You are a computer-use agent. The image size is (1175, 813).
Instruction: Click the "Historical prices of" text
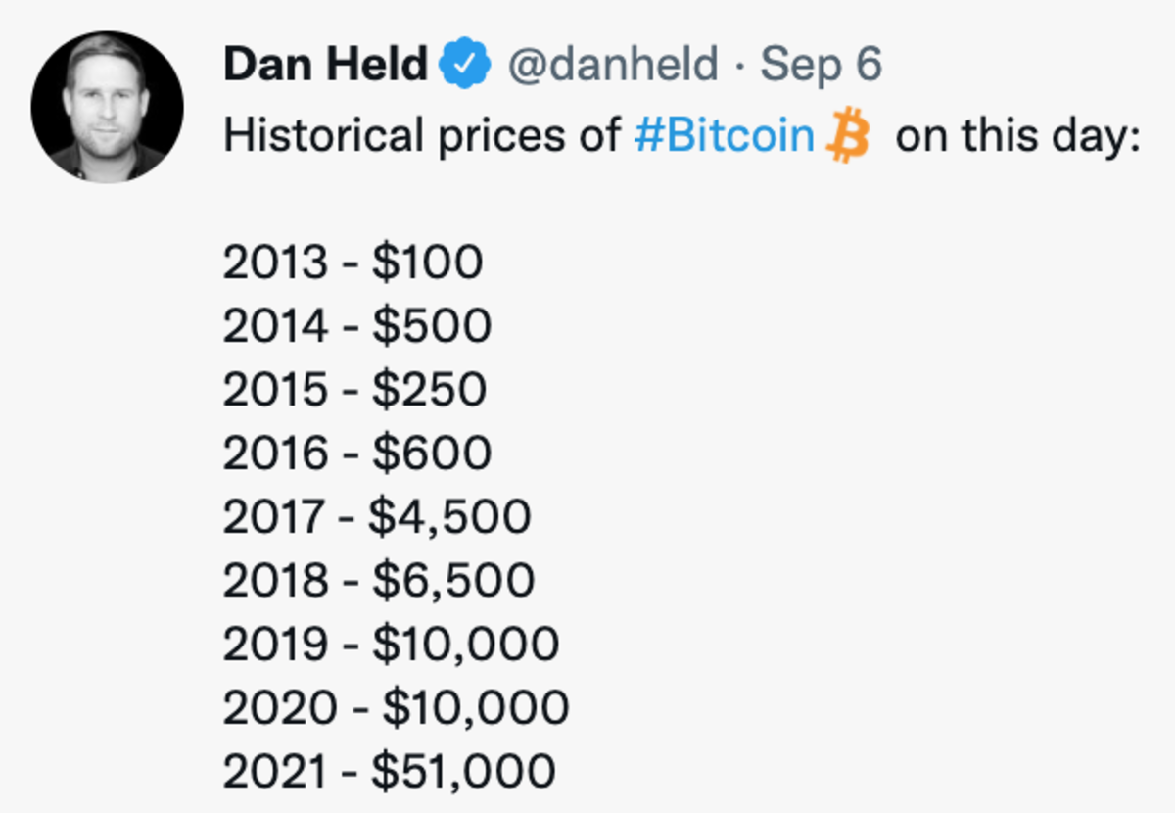422,135
